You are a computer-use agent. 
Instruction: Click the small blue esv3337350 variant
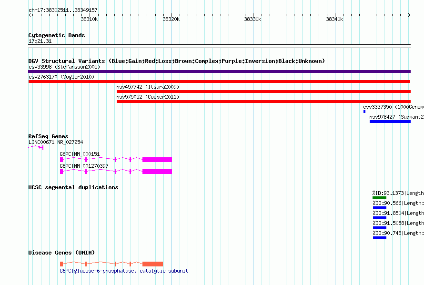point(364,112)
